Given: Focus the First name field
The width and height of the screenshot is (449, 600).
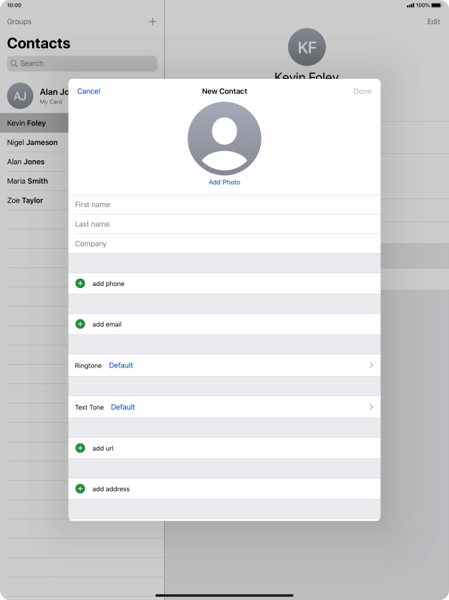Looking at the screenshot, I should [224, 204].
